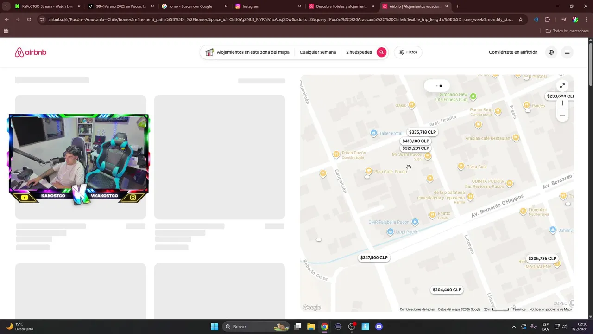
Task: Open File Explorer from the taskbar
Action: (311, 327)
